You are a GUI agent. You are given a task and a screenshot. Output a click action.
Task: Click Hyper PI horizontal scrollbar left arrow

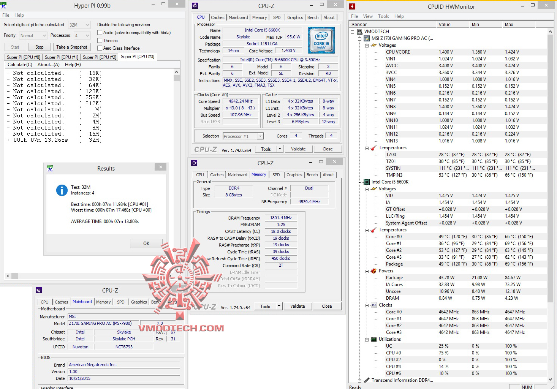[x=8, y=276]
